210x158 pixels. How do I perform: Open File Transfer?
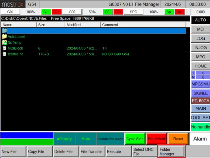(x=92, y=151)
